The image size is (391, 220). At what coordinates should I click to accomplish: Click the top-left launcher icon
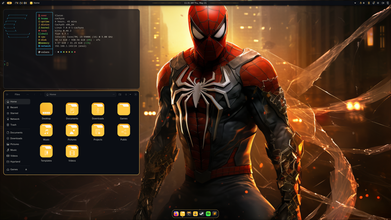pos(3,3)
